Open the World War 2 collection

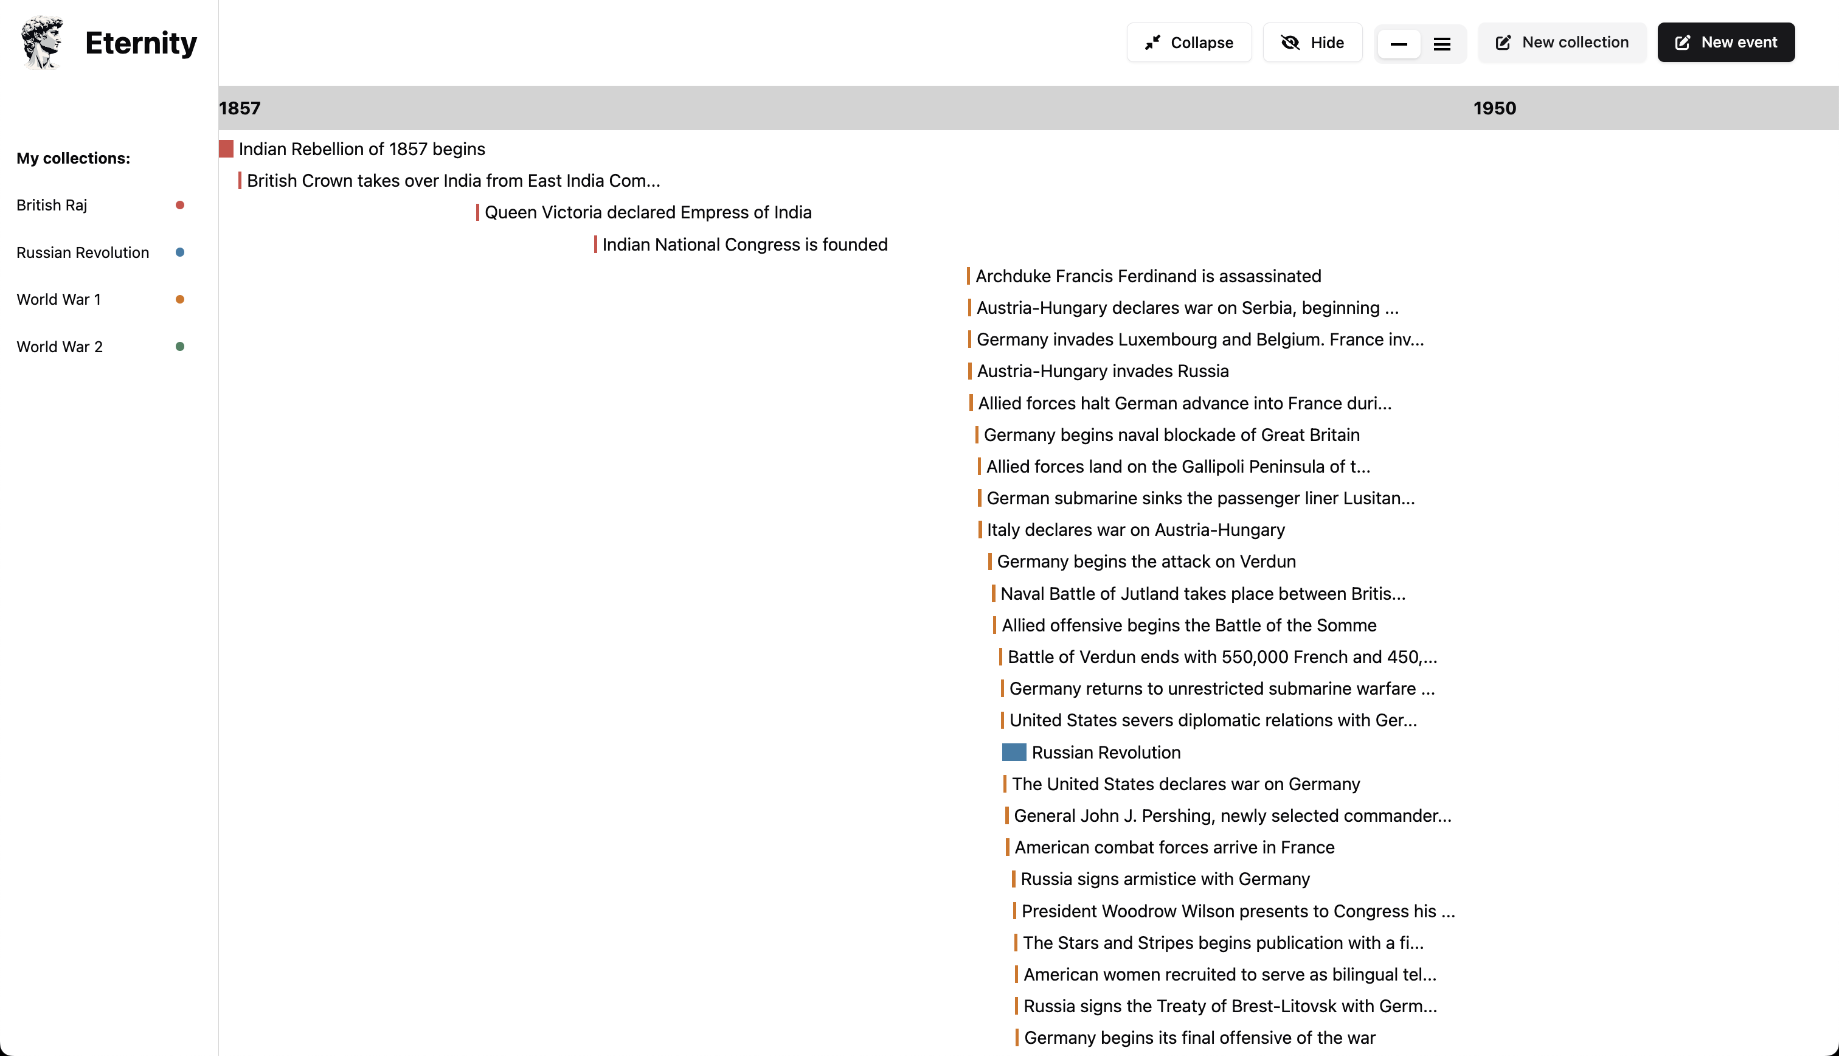[x=60, y=347]
